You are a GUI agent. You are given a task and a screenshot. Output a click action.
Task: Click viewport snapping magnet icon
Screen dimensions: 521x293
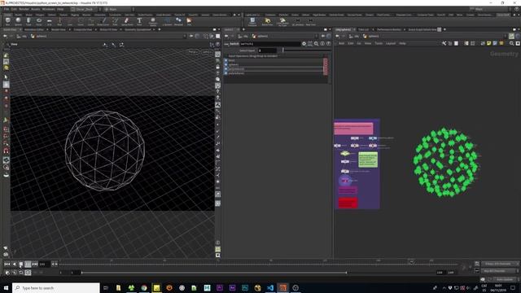pyautogui.click(x=6, y=151)
